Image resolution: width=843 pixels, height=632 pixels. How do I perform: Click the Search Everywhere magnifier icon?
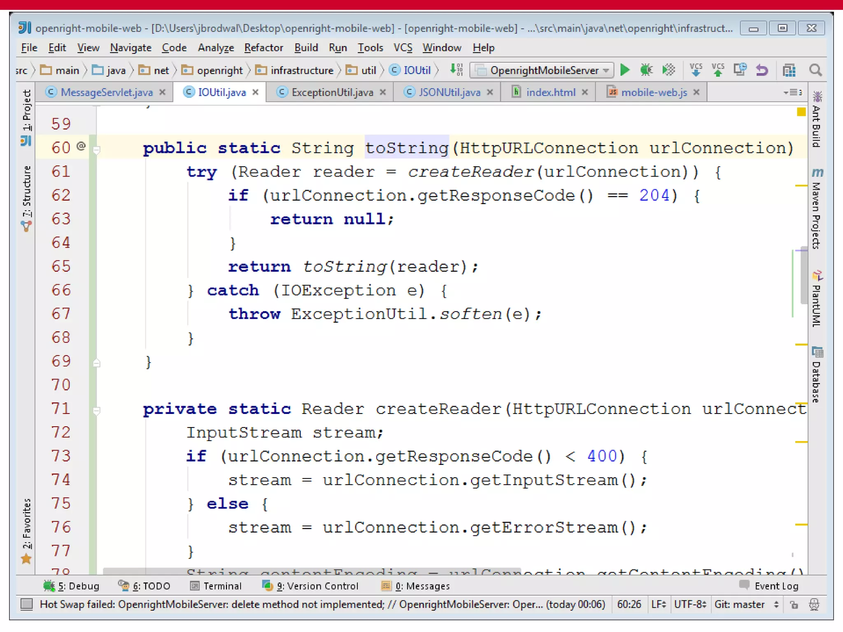click(815, 70)
